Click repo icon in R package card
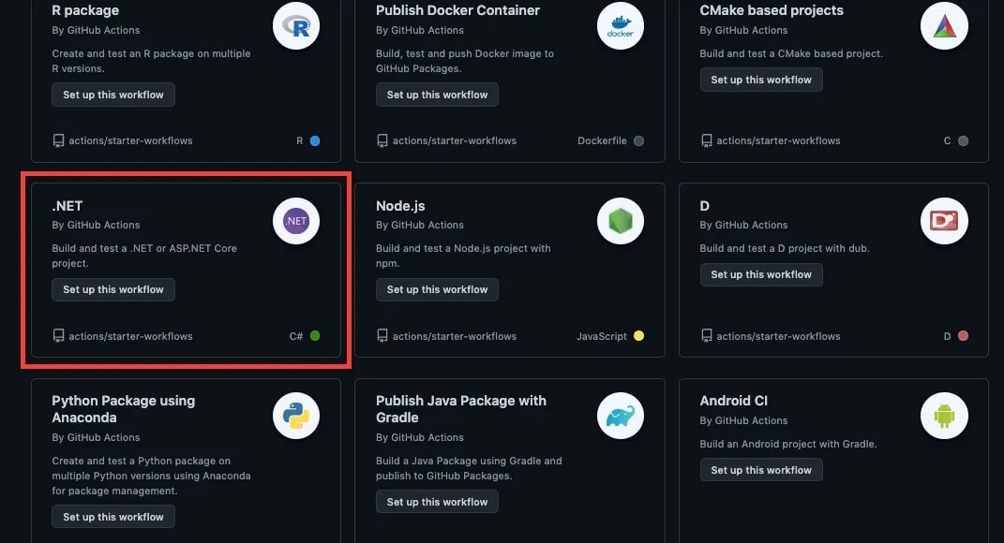Screen dimensions: 1004x543 pyautogui.click(x=58, y=140)
